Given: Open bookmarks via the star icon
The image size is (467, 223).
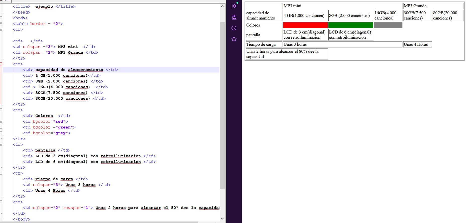Looking at the screenshot, I should tap(234, 39).
